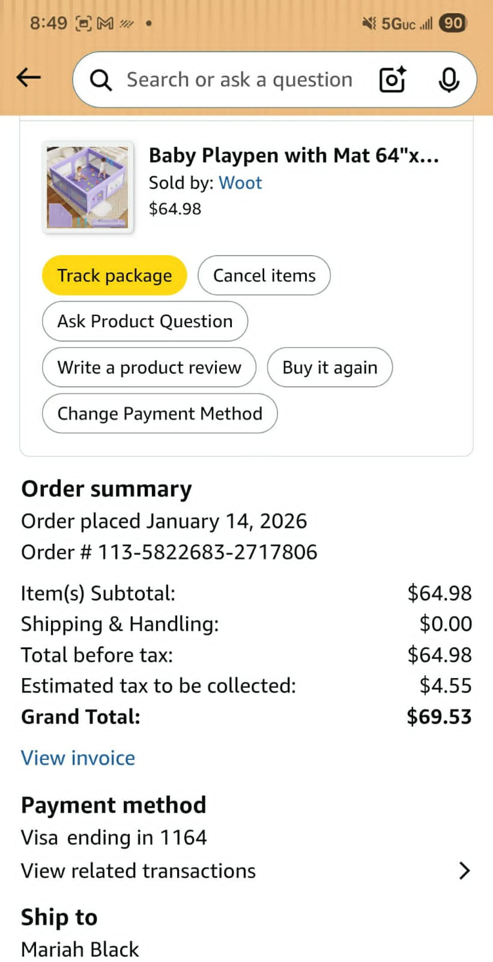Open the Woot seller link
The image size is (493, 962).
click(x=240, y=183)
